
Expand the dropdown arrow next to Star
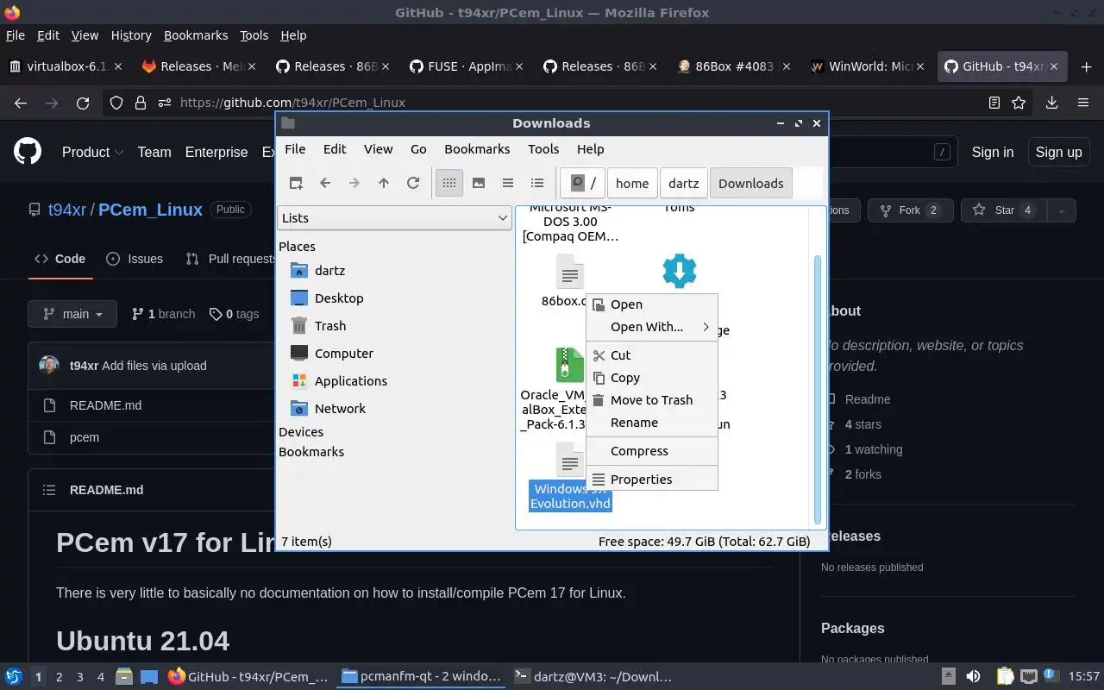[1062, 210]
